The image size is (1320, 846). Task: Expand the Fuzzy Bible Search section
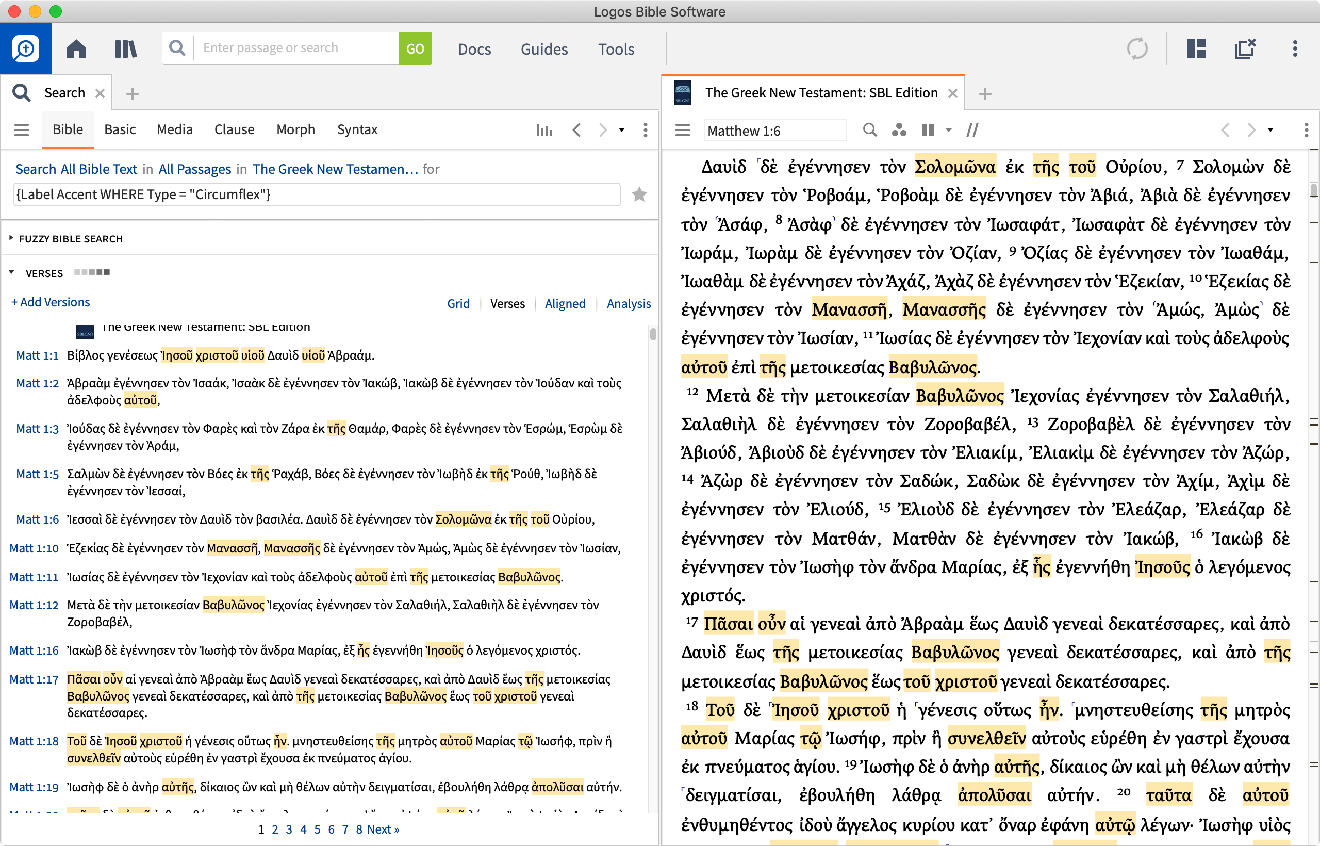11,238
